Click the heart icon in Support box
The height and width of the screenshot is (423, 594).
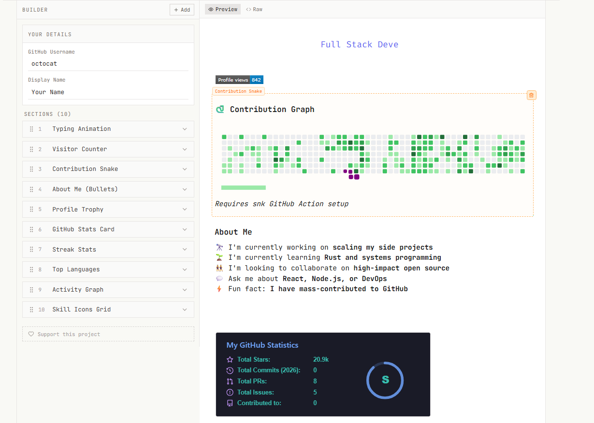pos(31,334)
